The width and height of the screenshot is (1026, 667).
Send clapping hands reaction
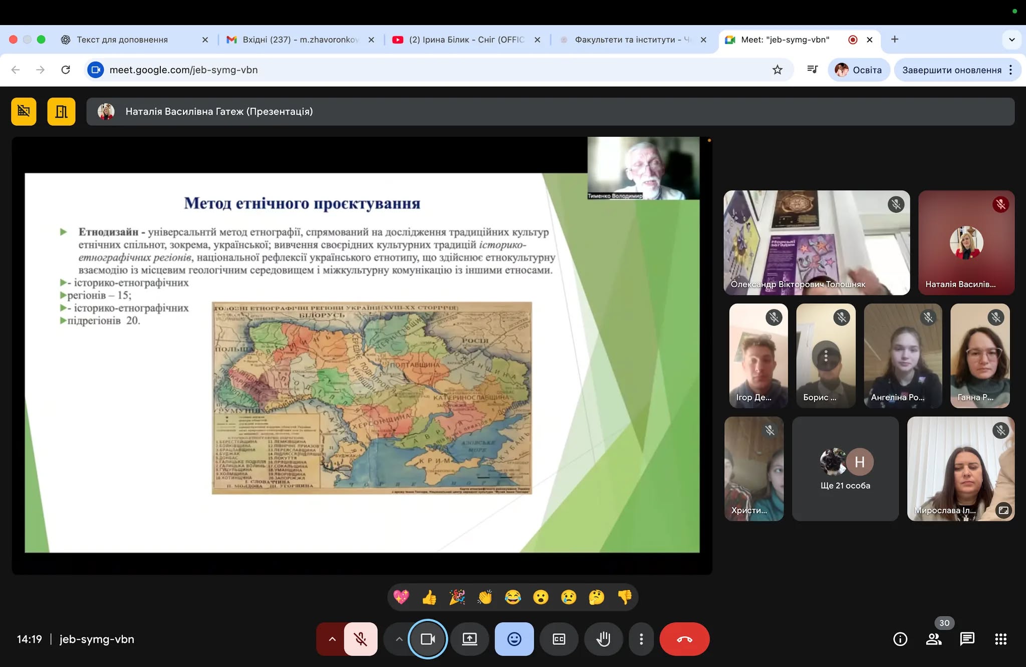pos(485,597)
